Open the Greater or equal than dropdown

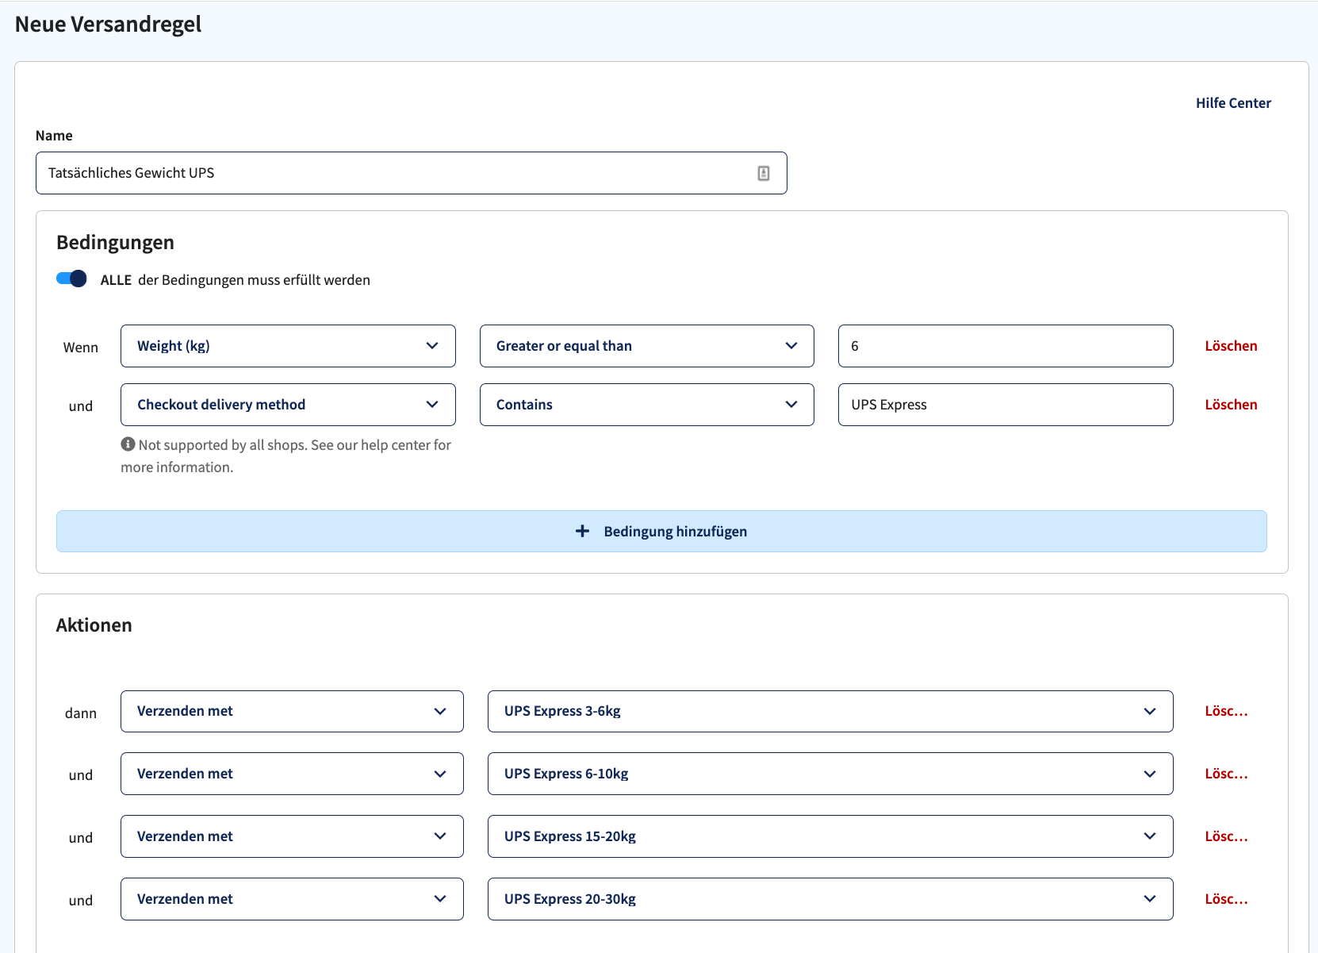647,346
